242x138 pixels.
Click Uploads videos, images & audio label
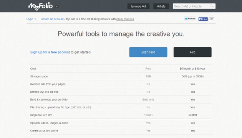pyautogui.click(x=49, y=123)
